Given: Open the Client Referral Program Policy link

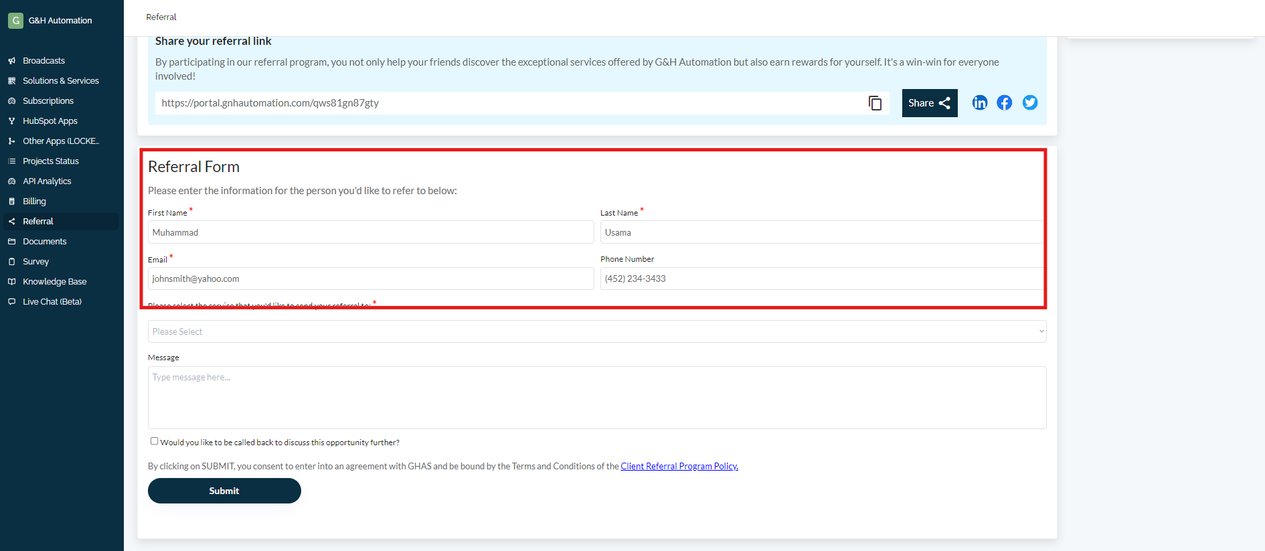Looking at the screenshot, I should tap(679, 467).
